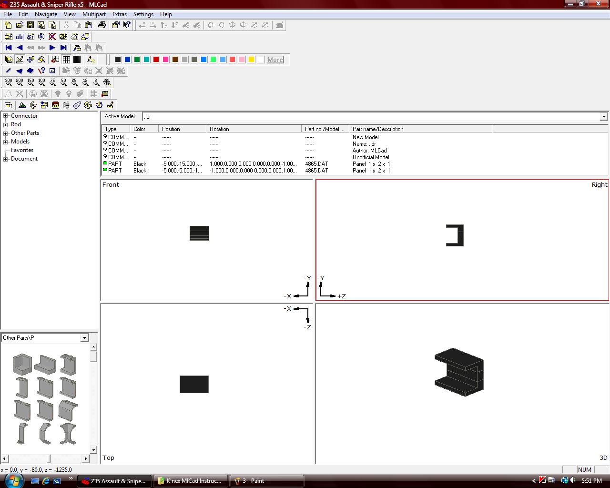Image resolution: width=610 pixels, height=488 pixels.
Task: Pick the yellow color swatch
Action: 252,60
